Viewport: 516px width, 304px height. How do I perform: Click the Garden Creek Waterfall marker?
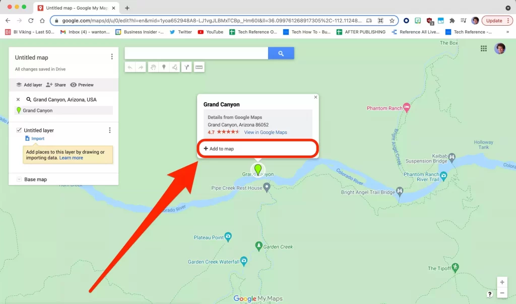[x=244, y=261]
